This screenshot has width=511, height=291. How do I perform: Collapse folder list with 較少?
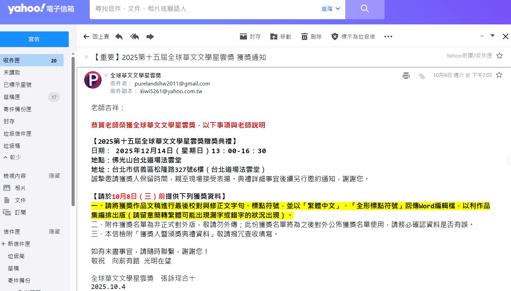[x=12, y=157]
